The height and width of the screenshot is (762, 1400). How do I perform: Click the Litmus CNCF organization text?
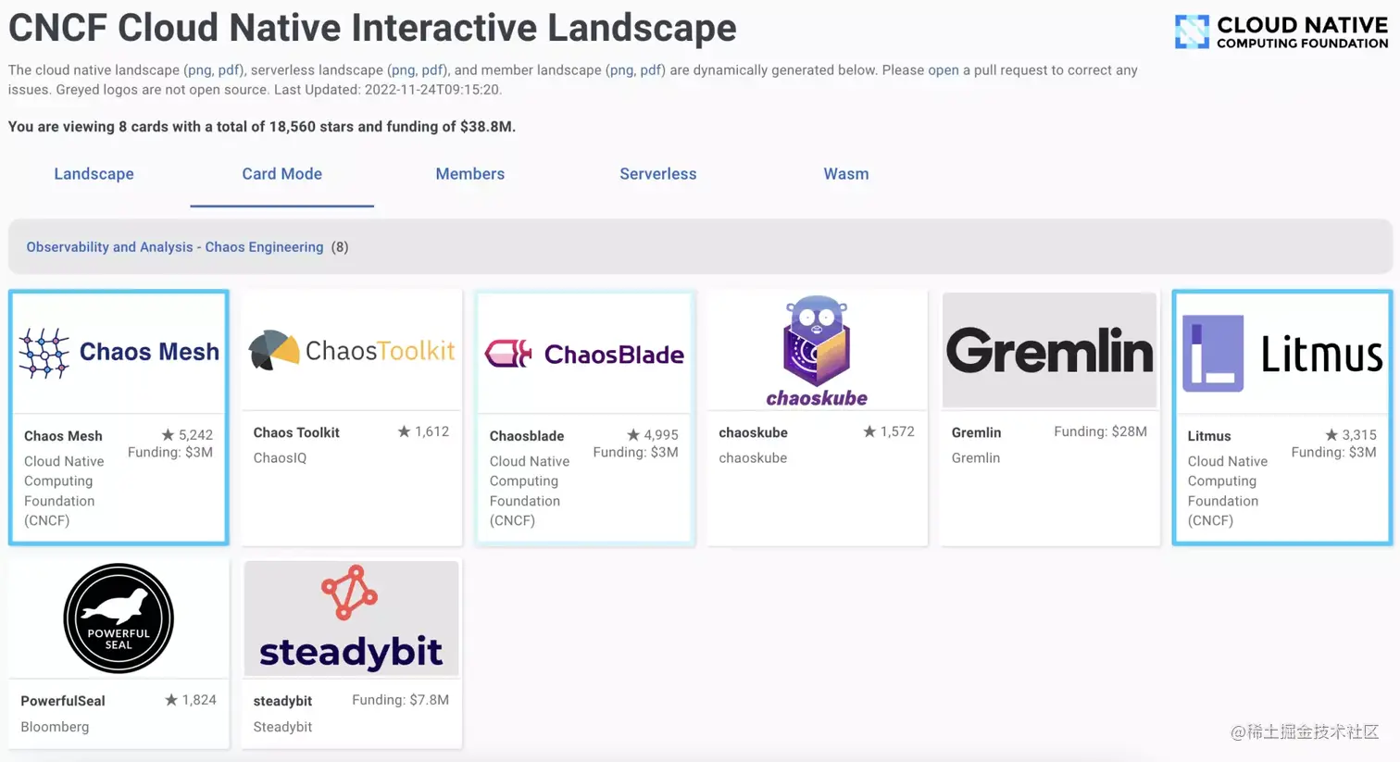[x=1228, y=491]
